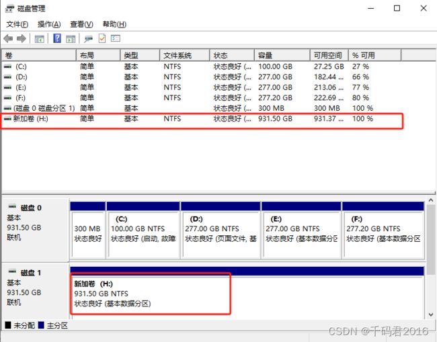Click the scroll up arrow in disk pane
437x342 pixels.
430,200
